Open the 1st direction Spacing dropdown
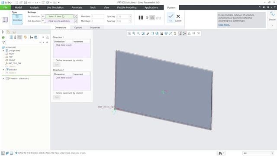This screenshot has height=156, width=277. pyautogui.click(x=130, y=16)
